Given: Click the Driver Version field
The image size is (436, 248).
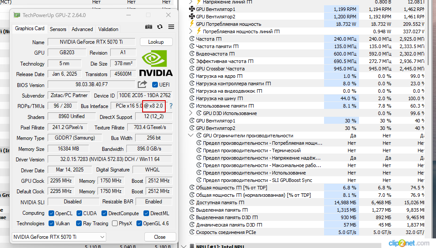Looking at the screenshot, I should [110, 159].
